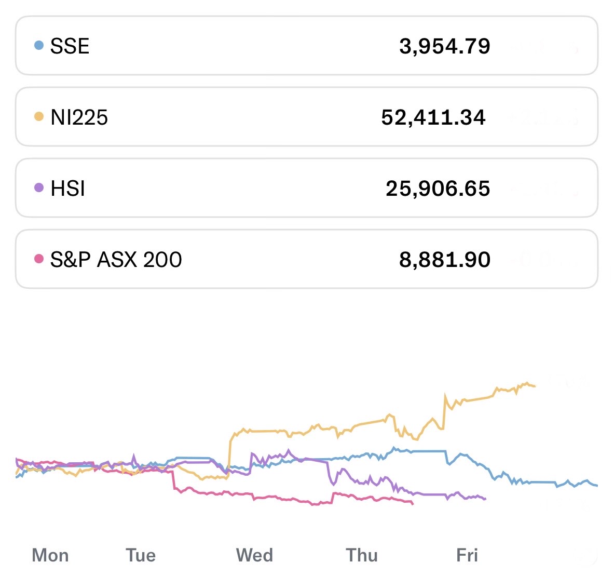Click the pink S&P ASX 200 dot
614x576 pixels.
point(38,259)
